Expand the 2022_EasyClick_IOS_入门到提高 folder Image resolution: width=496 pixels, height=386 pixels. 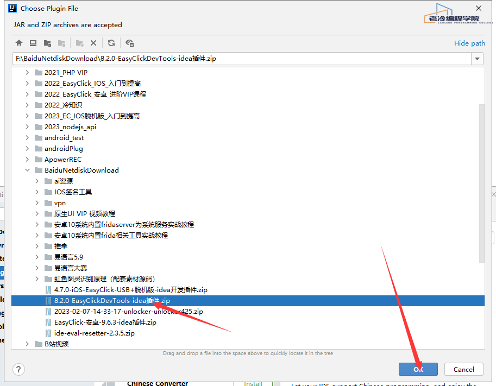point(28,84)
